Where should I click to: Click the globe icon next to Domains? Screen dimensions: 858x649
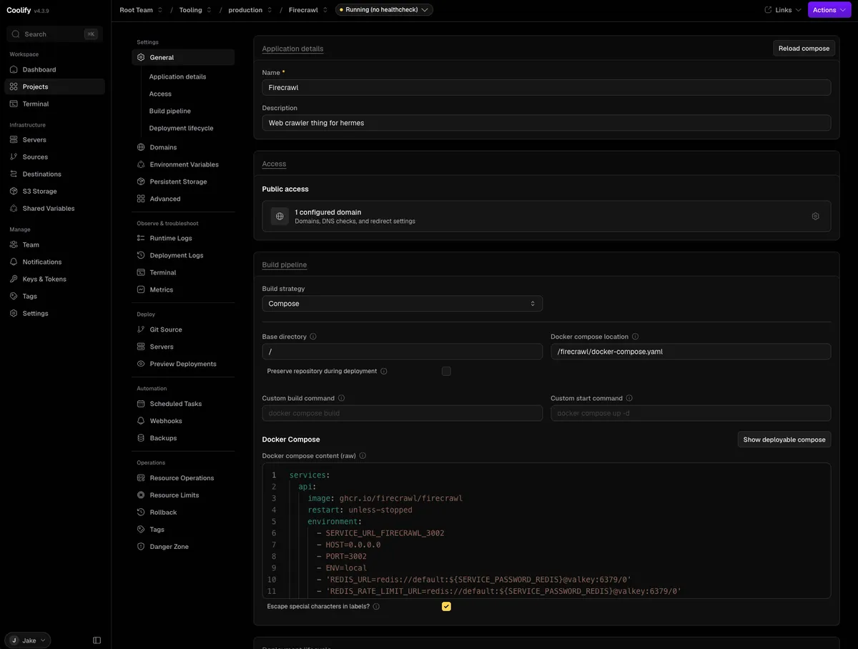click(141, 147)
